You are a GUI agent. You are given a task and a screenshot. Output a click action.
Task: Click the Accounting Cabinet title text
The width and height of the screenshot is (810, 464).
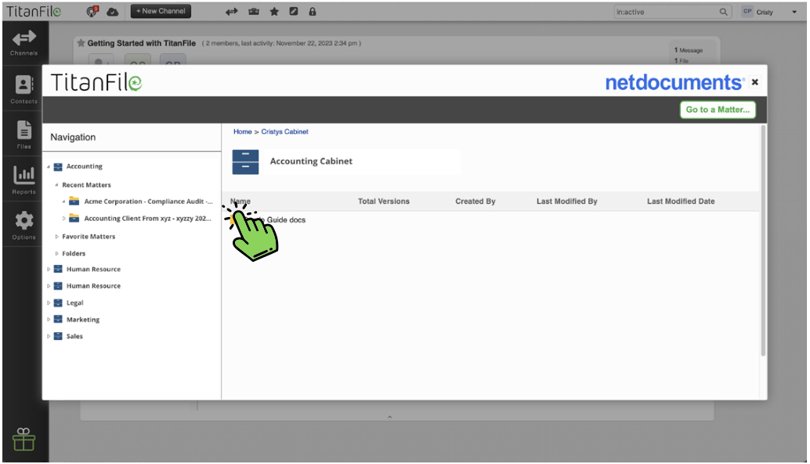tap(311, 161)
